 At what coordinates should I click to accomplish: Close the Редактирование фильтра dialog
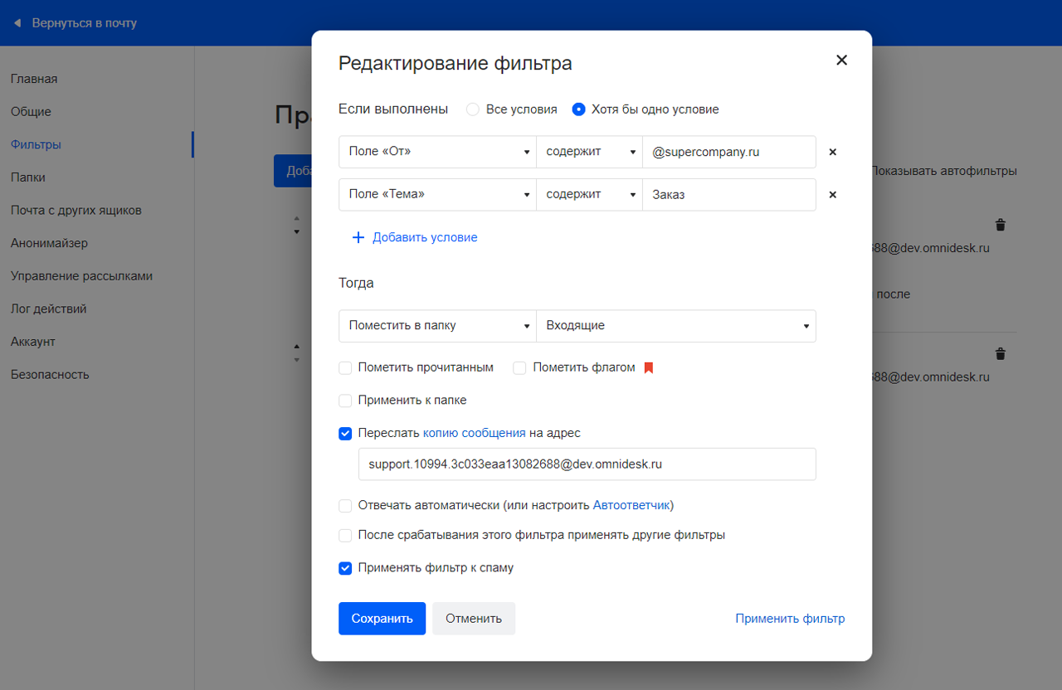(841, 60)
